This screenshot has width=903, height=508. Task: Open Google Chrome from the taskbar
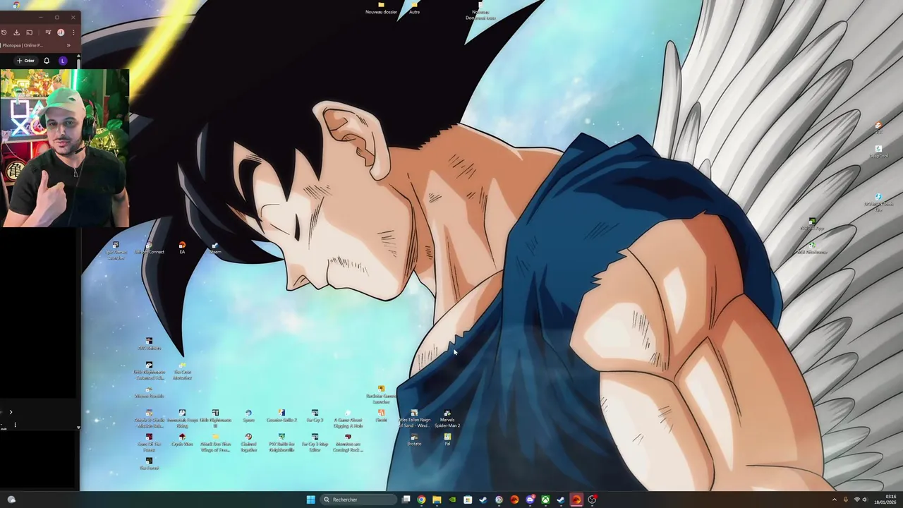421,500
